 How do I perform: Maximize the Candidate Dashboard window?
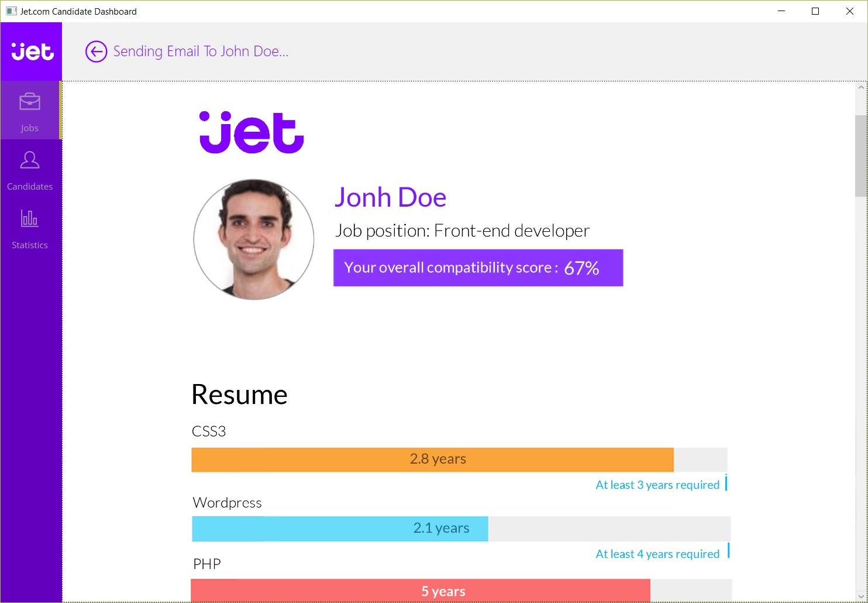point(815,11)
